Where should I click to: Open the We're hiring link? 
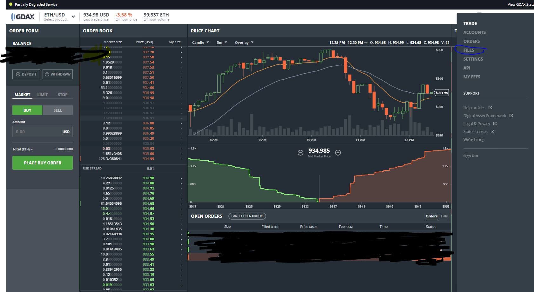click(474, 140)
